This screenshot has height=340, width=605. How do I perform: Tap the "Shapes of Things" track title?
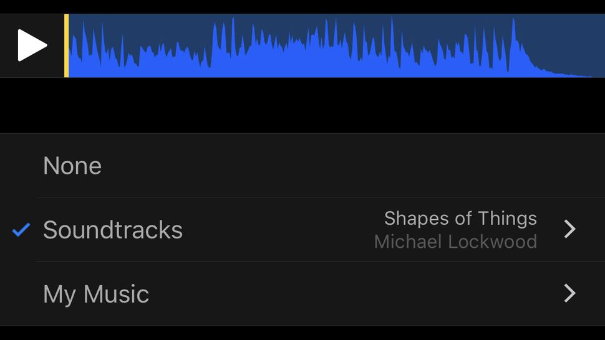tap(460, 219)
